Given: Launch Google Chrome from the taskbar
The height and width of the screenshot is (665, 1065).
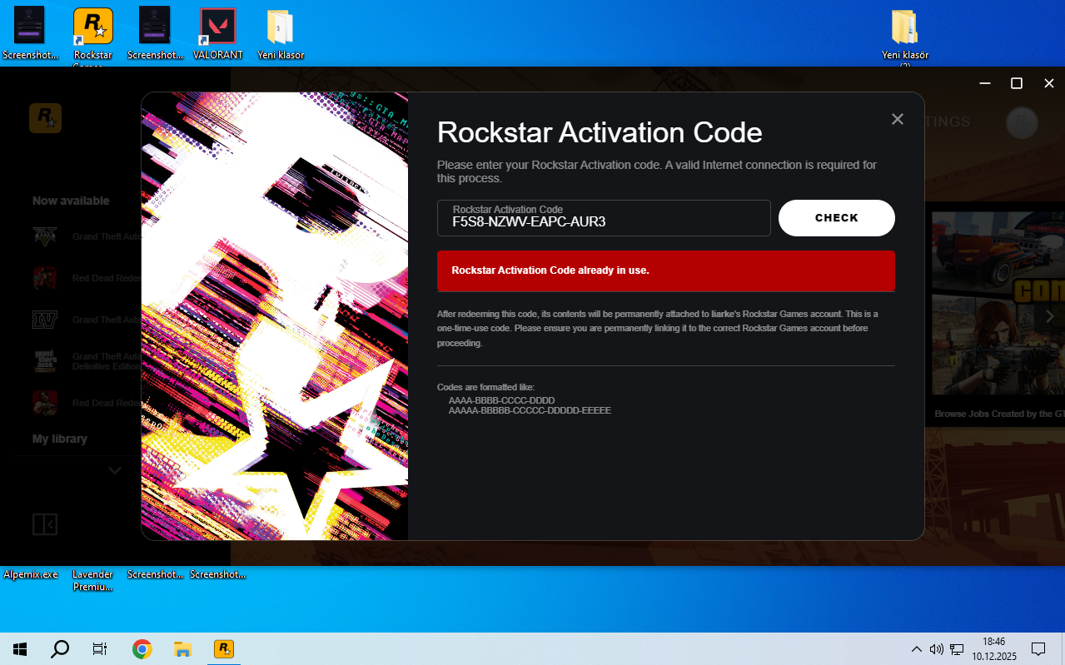Looking at the screenshot, I should click(x=142, y=649).
